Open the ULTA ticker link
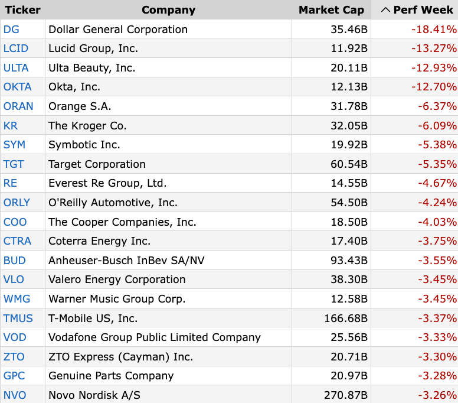The height and width of the screenshot is (403, 458). coord(16,67)
